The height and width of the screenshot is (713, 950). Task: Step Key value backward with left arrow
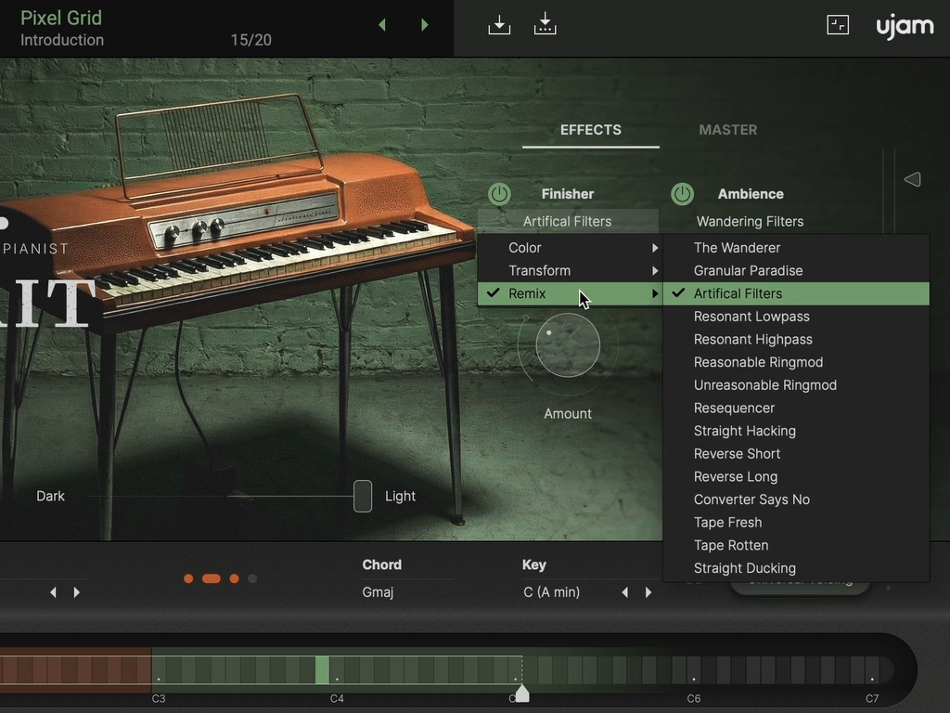[x=625, y=592]
